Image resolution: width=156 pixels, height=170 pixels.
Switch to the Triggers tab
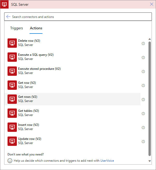pyautogui.click(x=17, y=28)
